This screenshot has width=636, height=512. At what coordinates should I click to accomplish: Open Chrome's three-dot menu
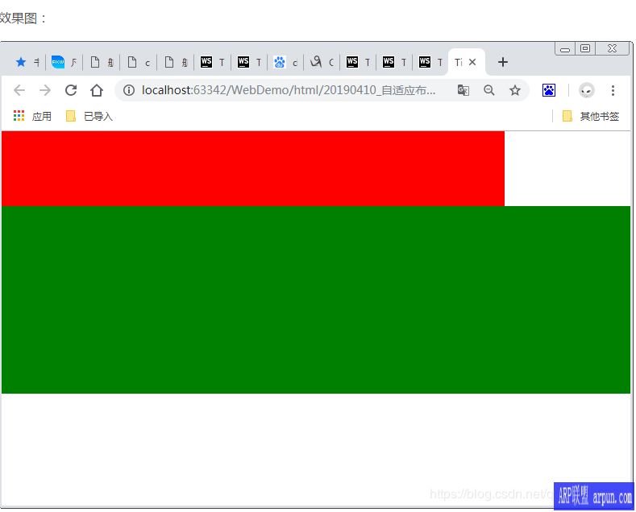(x=613, y=90)
